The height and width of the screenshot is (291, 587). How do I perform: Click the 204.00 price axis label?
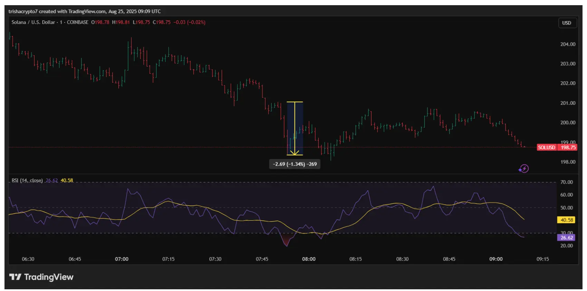pyautogui.click(x=568, y=44)
